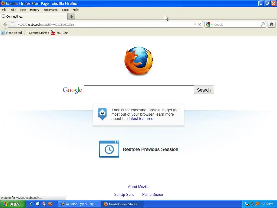This screenshot has height=208, width=277.
Task: Launch Firefox from quick launch bar
Action: pyautogui.click(x=50, y=204)
